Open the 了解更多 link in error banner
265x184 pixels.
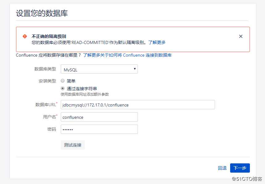click(x=157, y=42)
